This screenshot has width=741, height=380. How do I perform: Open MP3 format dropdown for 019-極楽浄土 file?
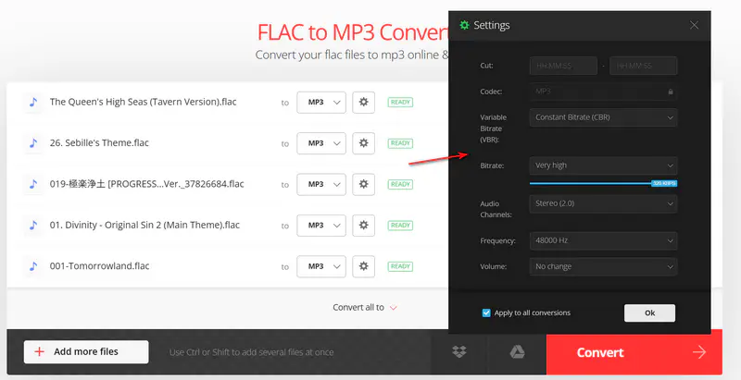(x=321, y=184)
